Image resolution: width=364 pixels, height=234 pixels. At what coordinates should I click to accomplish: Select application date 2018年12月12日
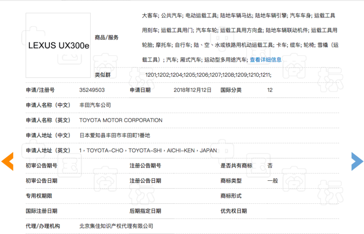192,90
